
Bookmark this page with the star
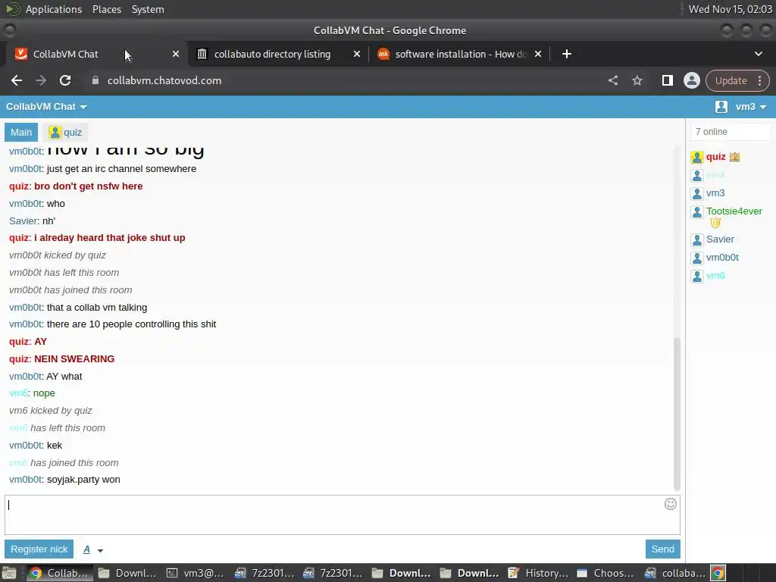click(x=637, y=80)
